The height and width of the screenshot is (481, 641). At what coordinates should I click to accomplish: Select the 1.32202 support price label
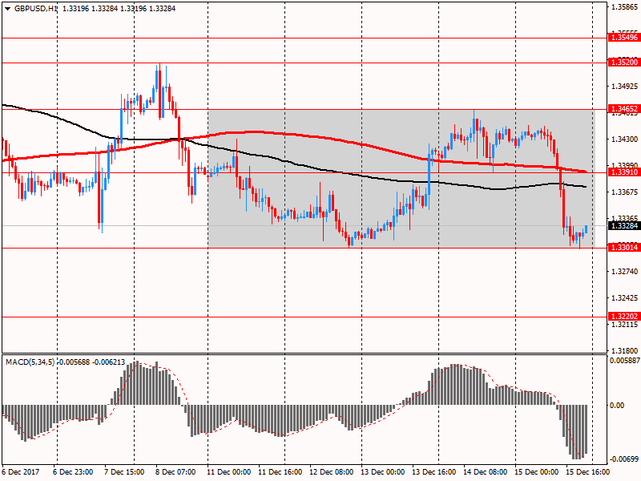pos(624,317)
